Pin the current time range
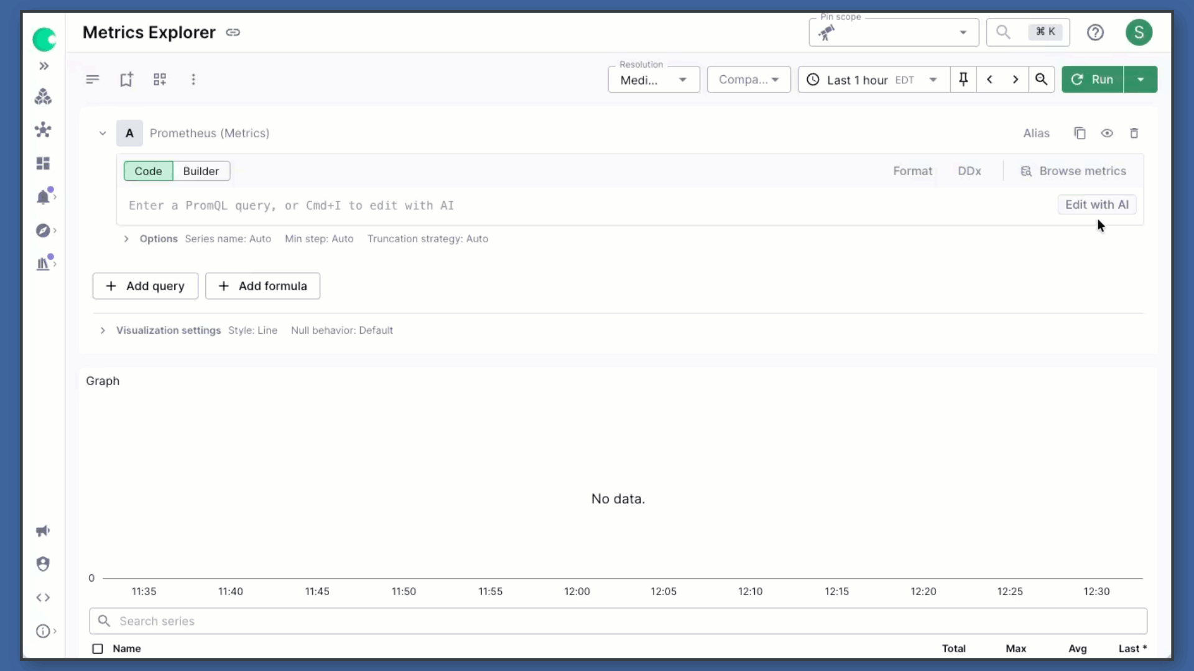This screenshot has height=671, width=1194. point(963,80)
